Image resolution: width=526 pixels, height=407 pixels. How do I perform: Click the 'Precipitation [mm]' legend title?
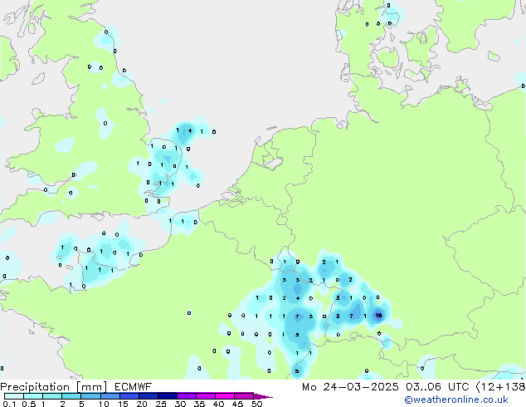pyautogui.click(x=54, y=387)
